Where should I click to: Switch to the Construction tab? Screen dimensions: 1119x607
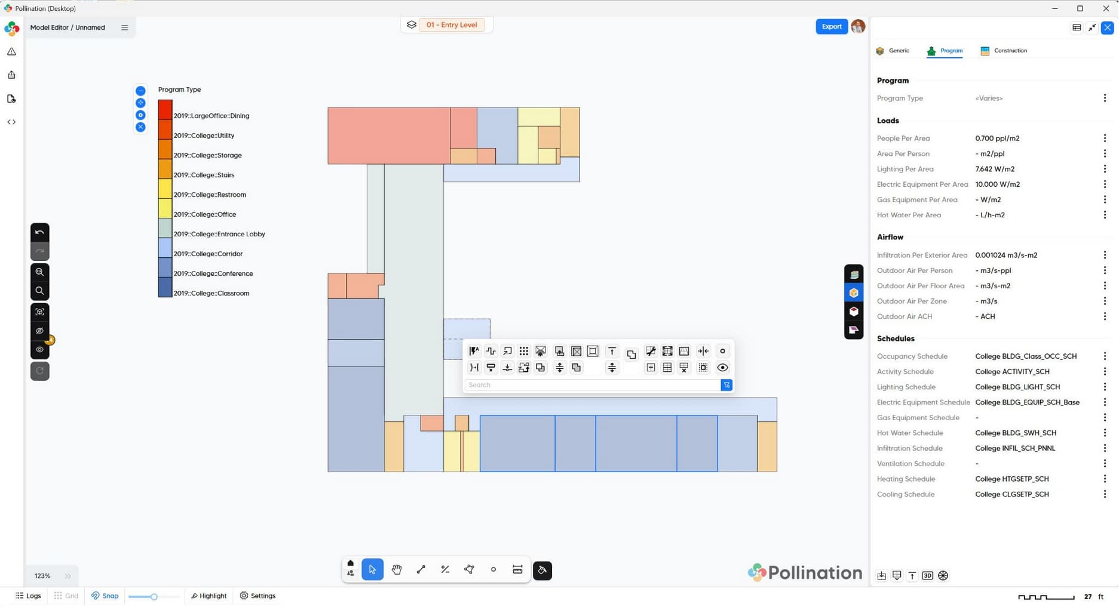click(x=1004, y=51)
